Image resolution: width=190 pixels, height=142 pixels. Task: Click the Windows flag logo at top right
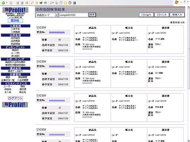pyautogui.click(x=177, y=2)
